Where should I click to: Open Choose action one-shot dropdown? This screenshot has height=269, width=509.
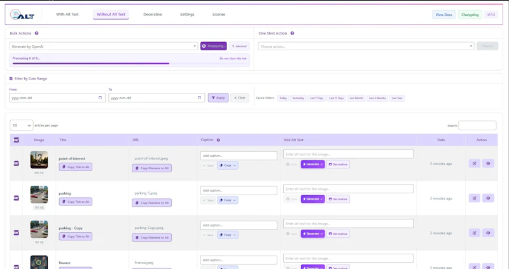point(366,46)
